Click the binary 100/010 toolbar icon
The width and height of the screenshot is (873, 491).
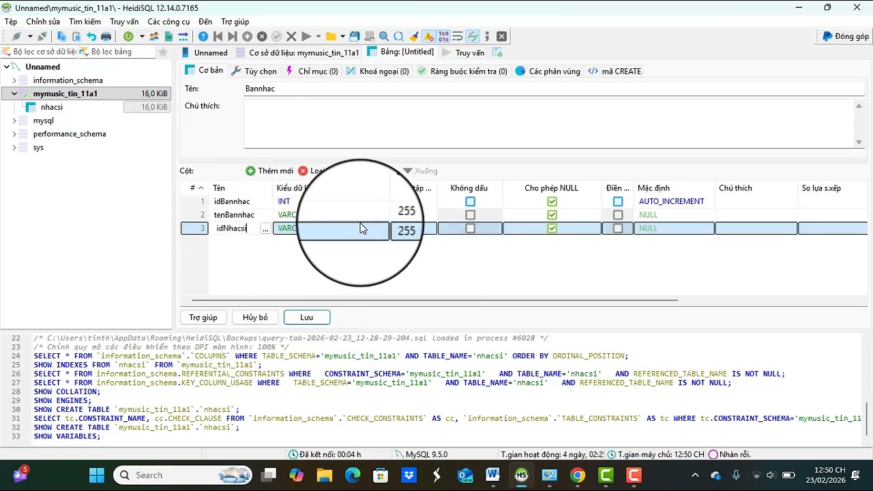pyautogui.click(x=443, y=36)
